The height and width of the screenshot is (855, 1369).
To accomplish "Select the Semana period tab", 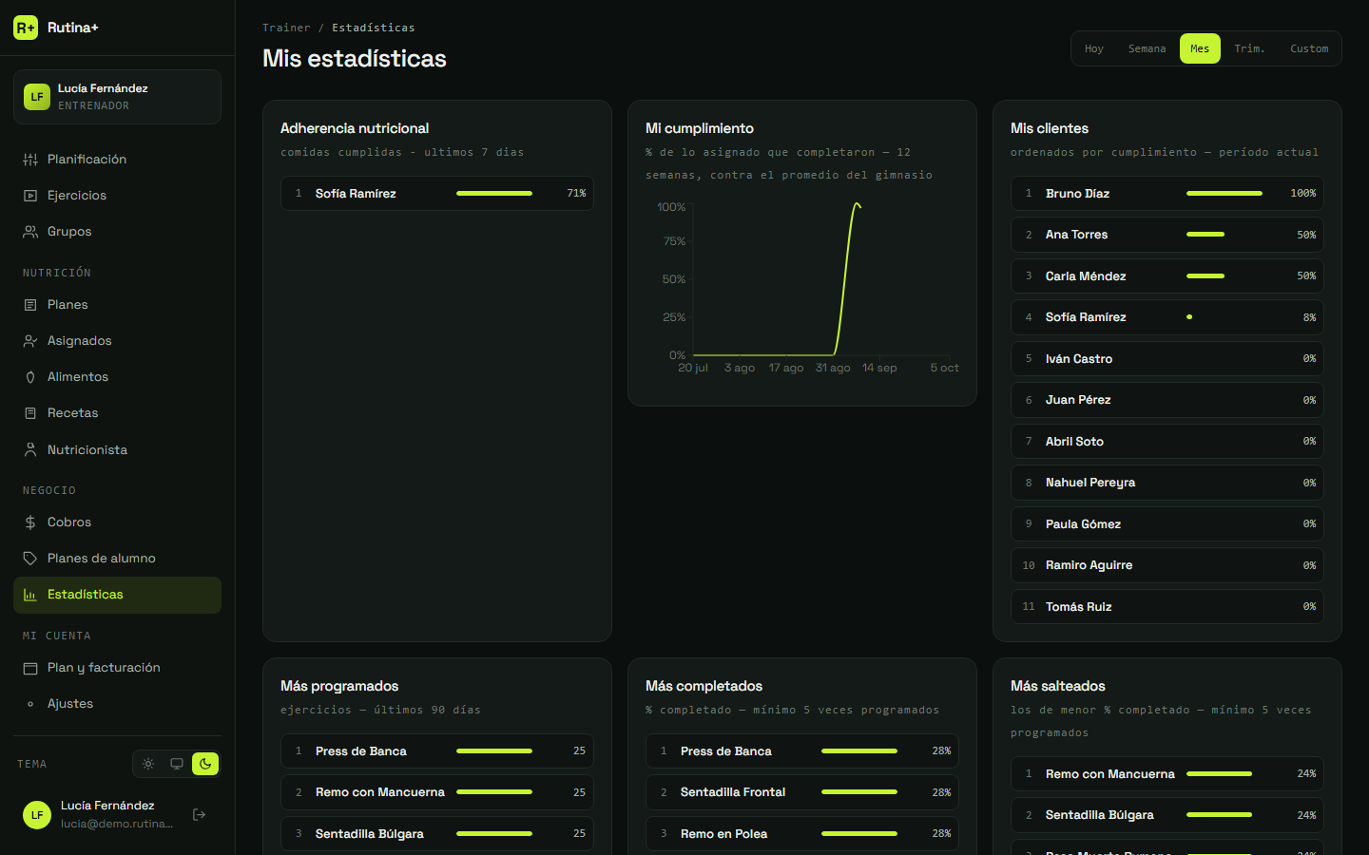I will (1147, 48).
